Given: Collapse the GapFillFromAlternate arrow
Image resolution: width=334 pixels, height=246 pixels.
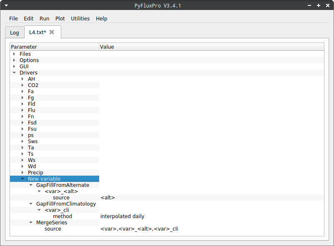Looking at the screenshot, I should [x=31, y=185].
